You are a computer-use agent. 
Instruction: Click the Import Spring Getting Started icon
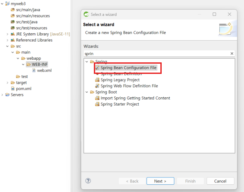[97, 98]
